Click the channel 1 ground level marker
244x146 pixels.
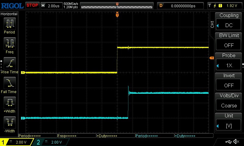click(23, 72)
